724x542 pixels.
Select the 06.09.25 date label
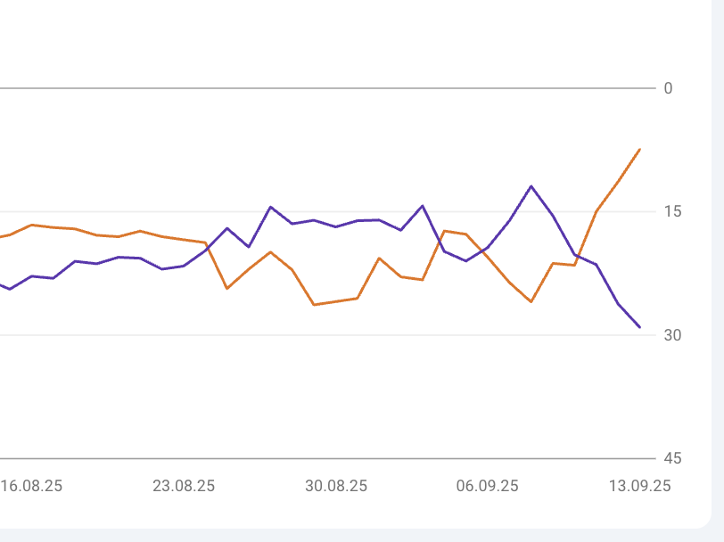(x=488, y=486)
